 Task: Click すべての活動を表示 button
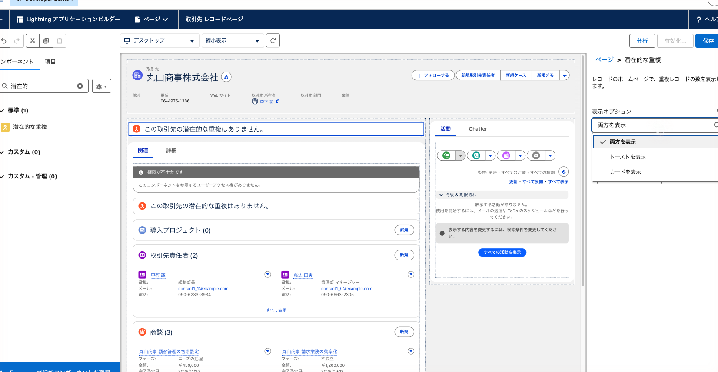(502, 252)
